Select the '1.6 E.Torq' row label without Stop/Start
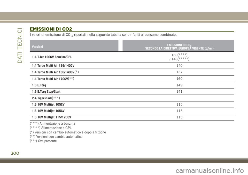248x175 pixels. (x=39, y=85)
